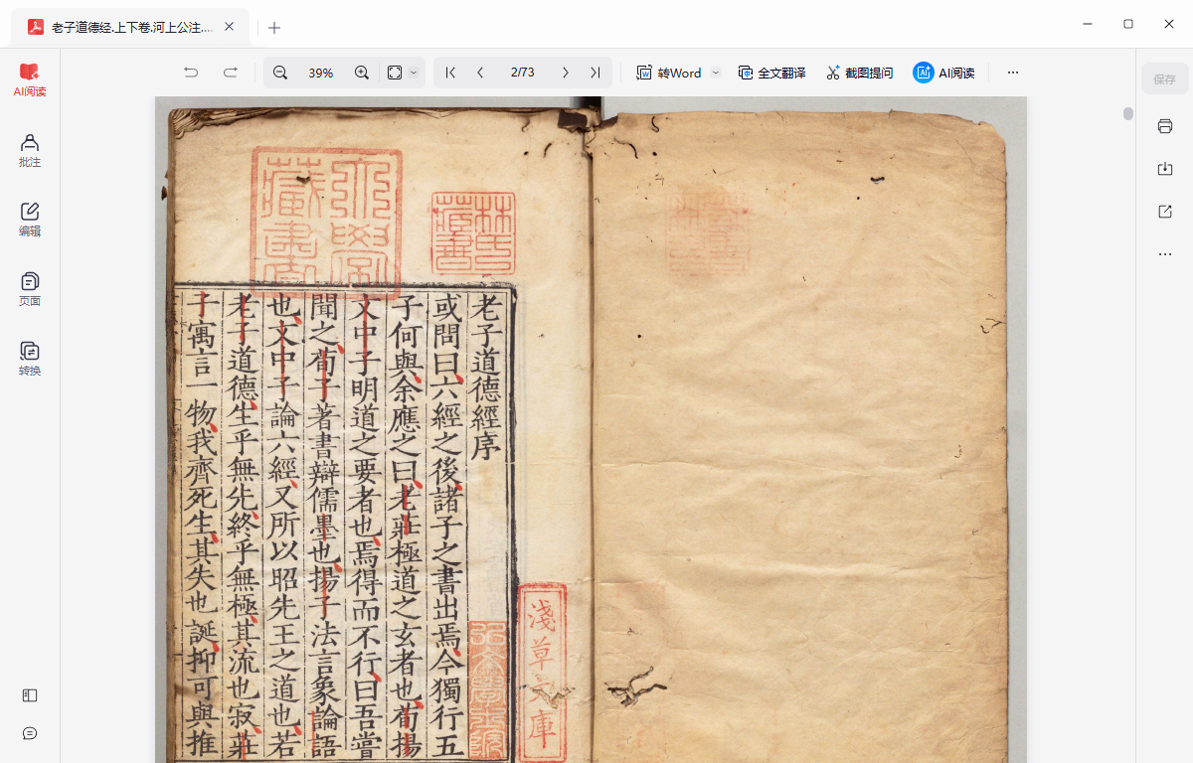Click the page number field 2/73

point(523,73)
